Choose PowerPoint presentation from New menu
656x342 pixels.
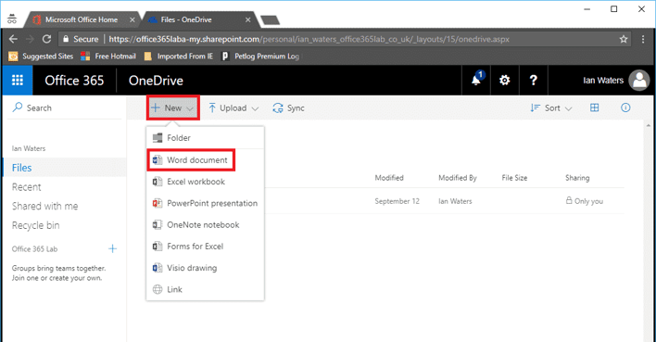[x=205, y=203]
